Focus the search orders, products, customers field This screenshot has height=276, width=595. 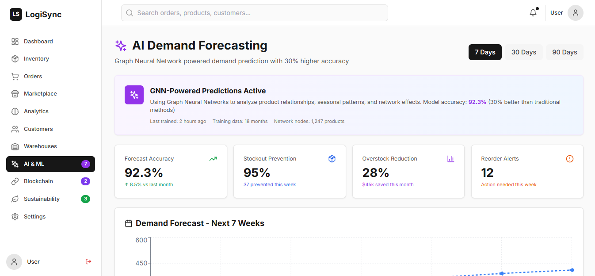click(x=261, y=13)
